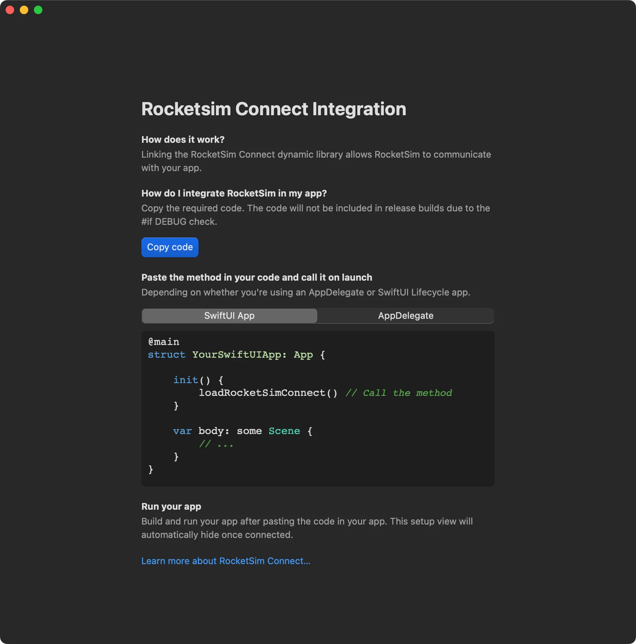Click the Copy code button
The width and height of the screenshot is (636, 644).
[x=170, y=247]
